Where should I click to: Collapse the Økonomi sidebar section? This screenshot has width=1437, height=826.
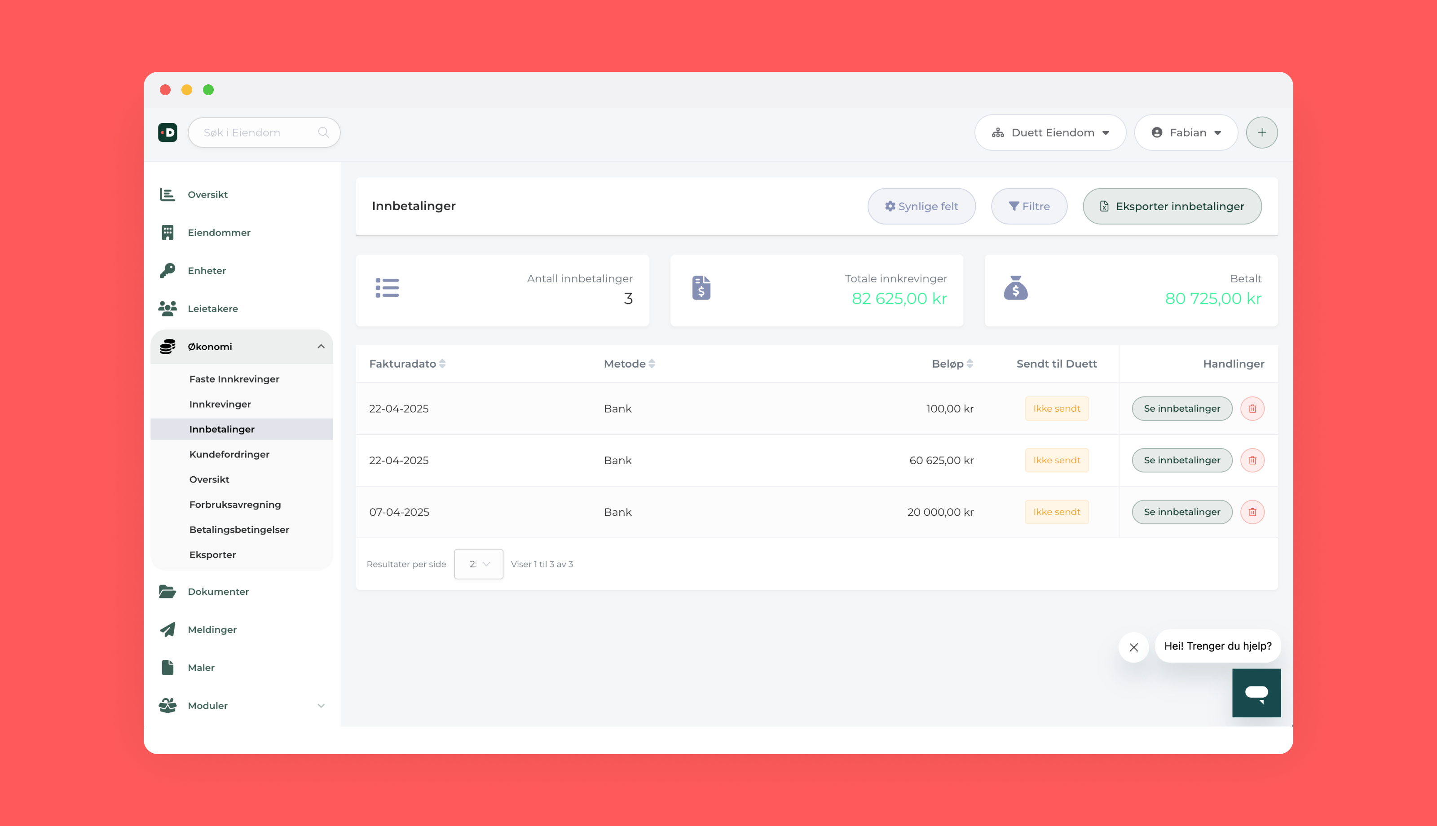pyautogui.click(x=321, y=347)
